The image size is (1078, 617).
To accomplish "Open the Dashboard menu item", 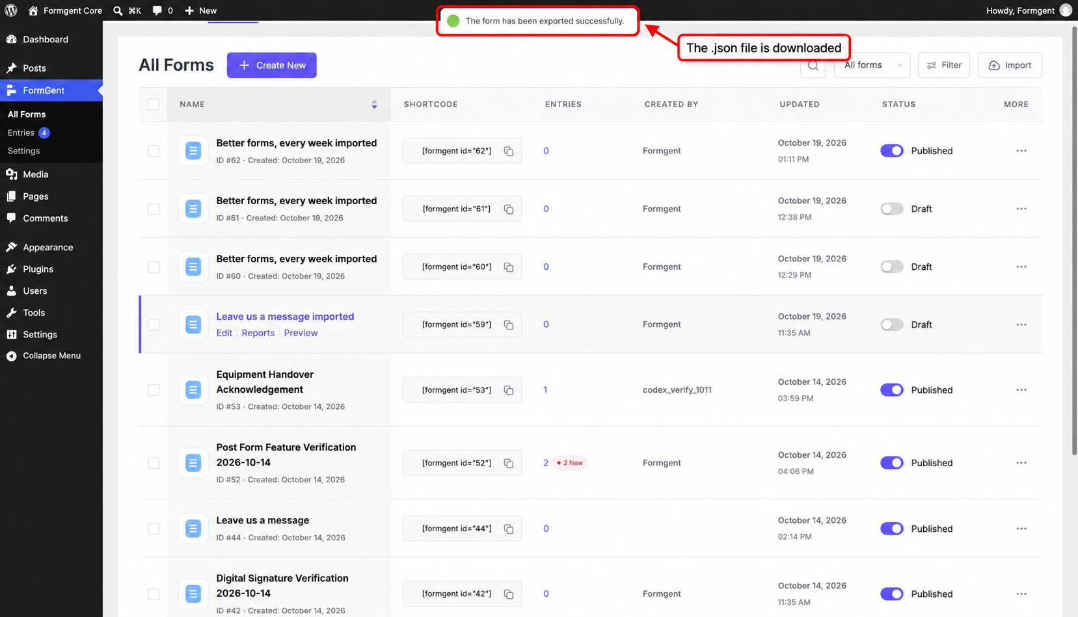I will pos(51,40).
